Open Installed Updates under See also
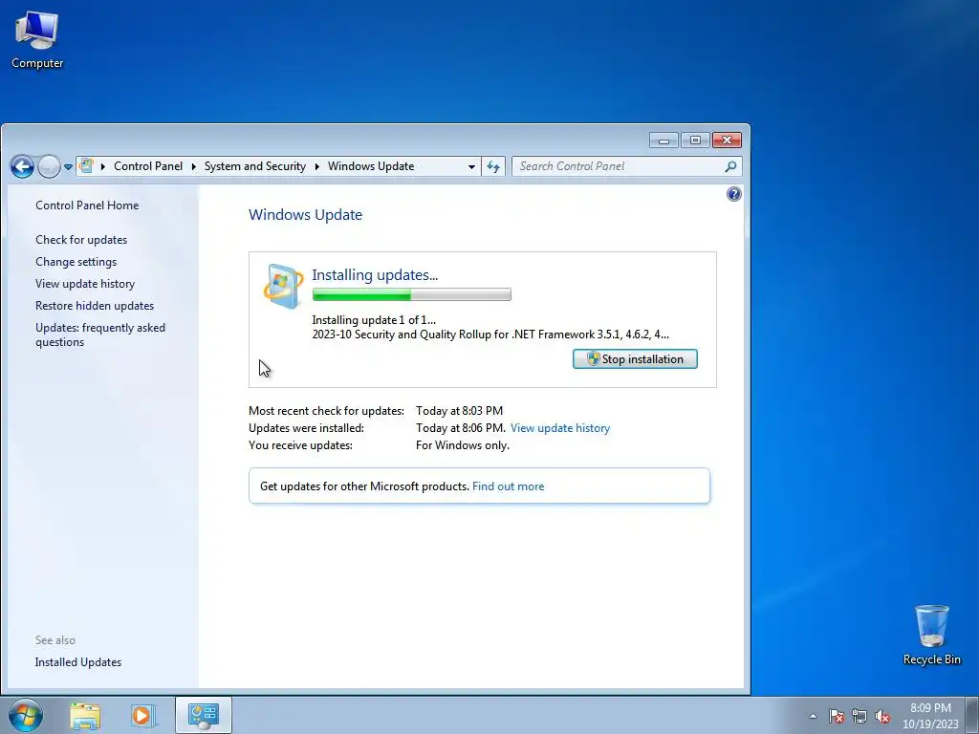The height and width of the screenshot is (734, 979). point(78,662)
